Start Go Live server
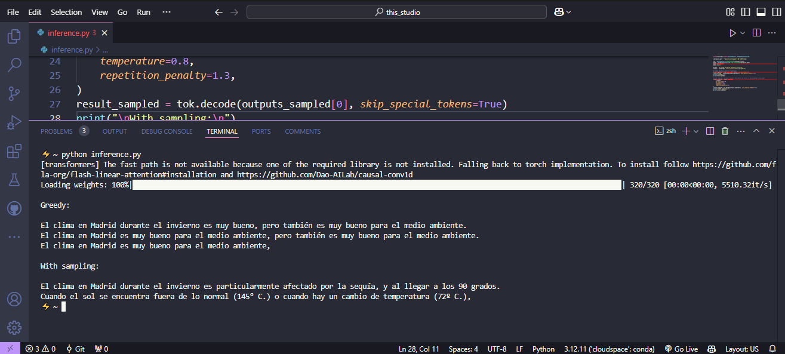785x354 pixels. [x=681, y=349]
